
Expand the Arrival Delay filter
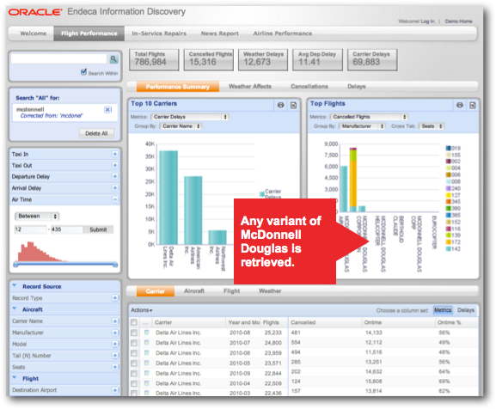115,188
